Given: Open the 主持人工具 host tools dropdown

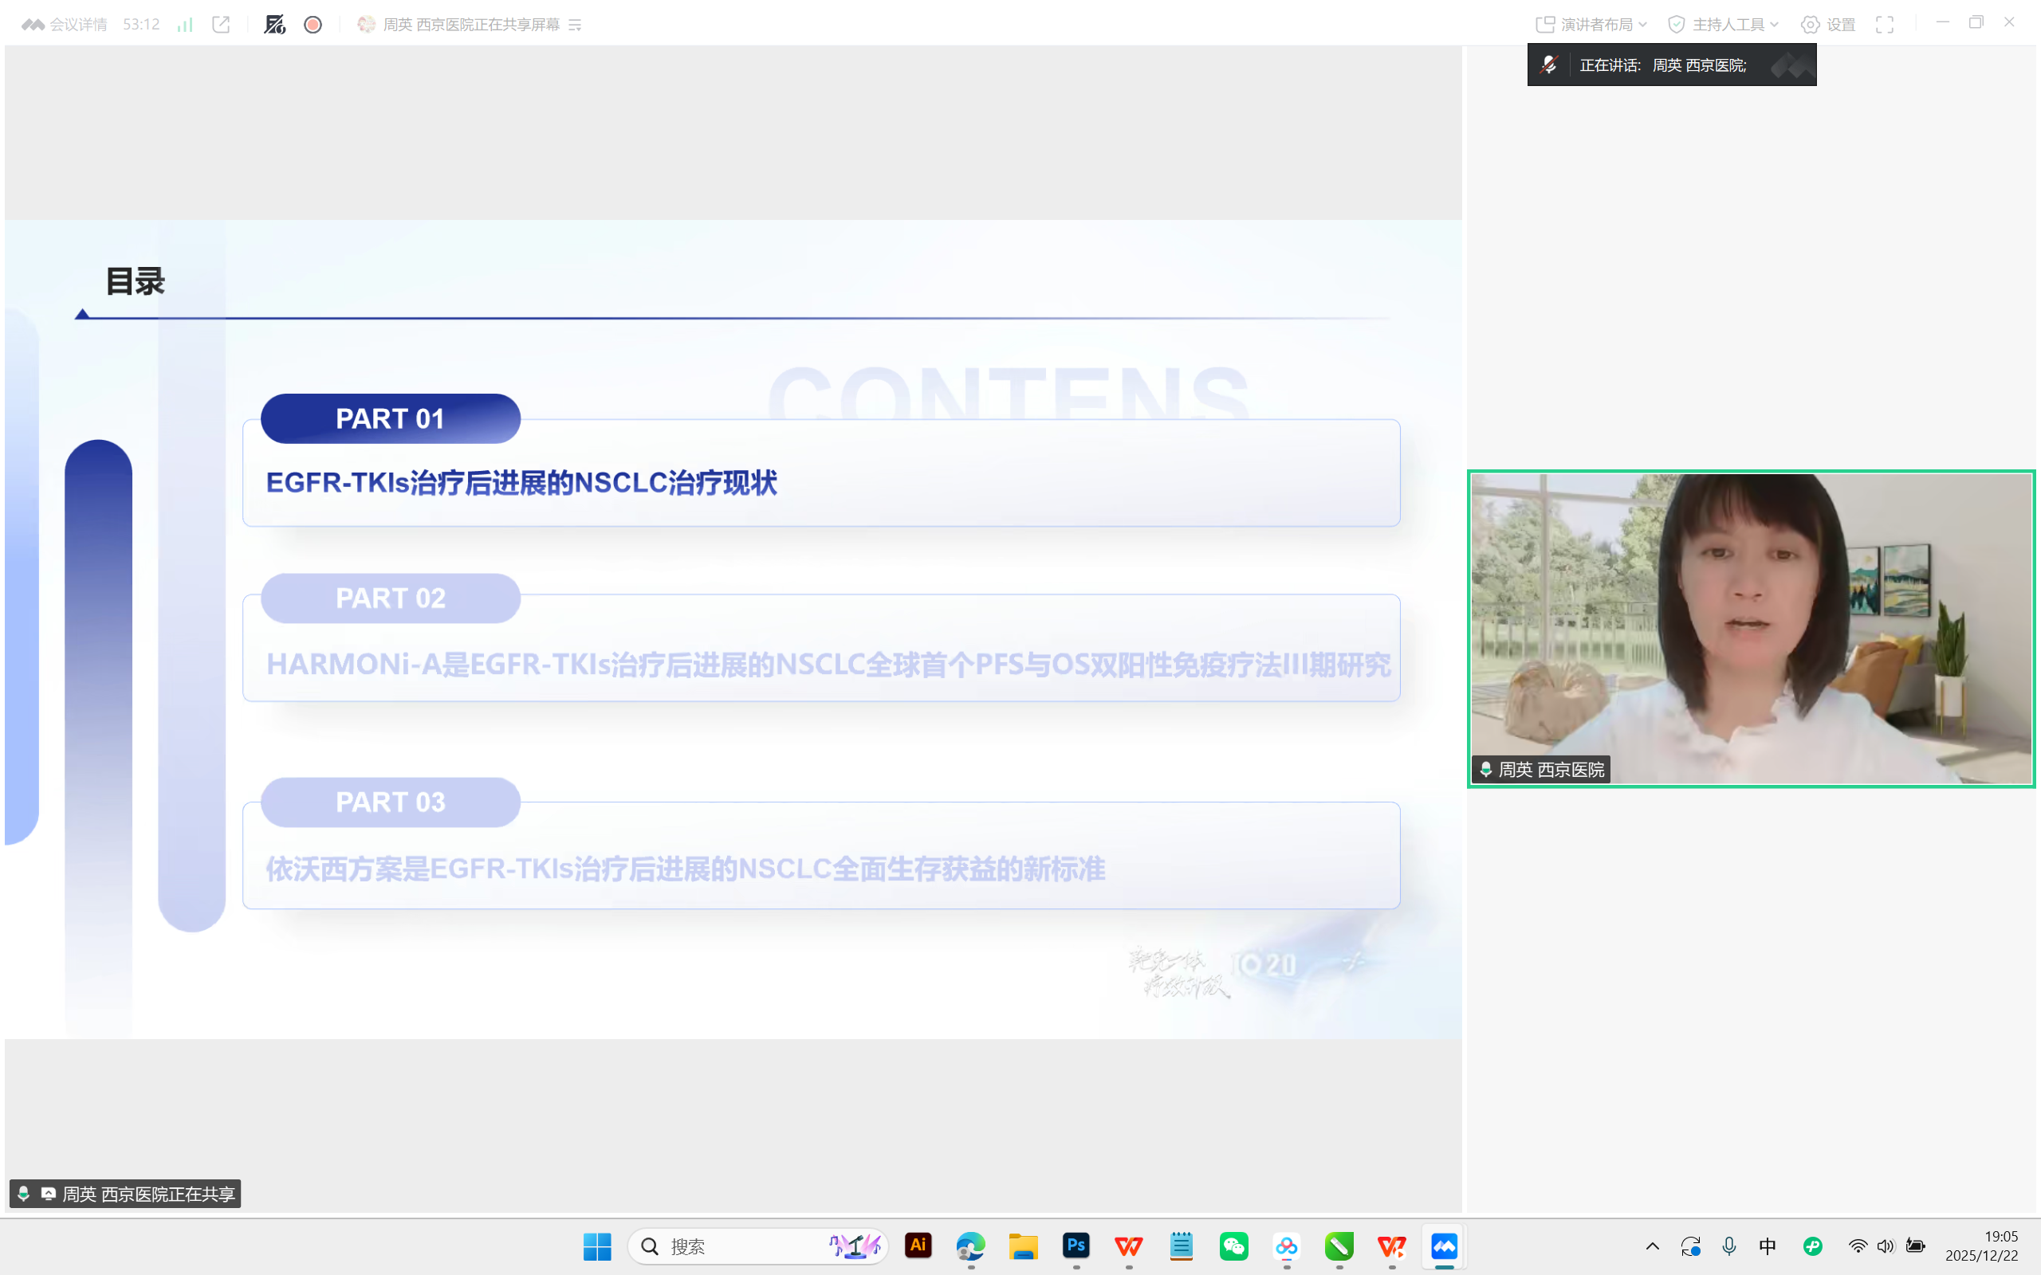Looking at the screenshot, I should (x=1723, y=25).
